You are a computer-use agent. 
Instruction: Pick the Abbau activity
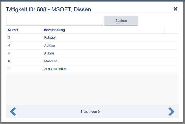click(49, 53)
